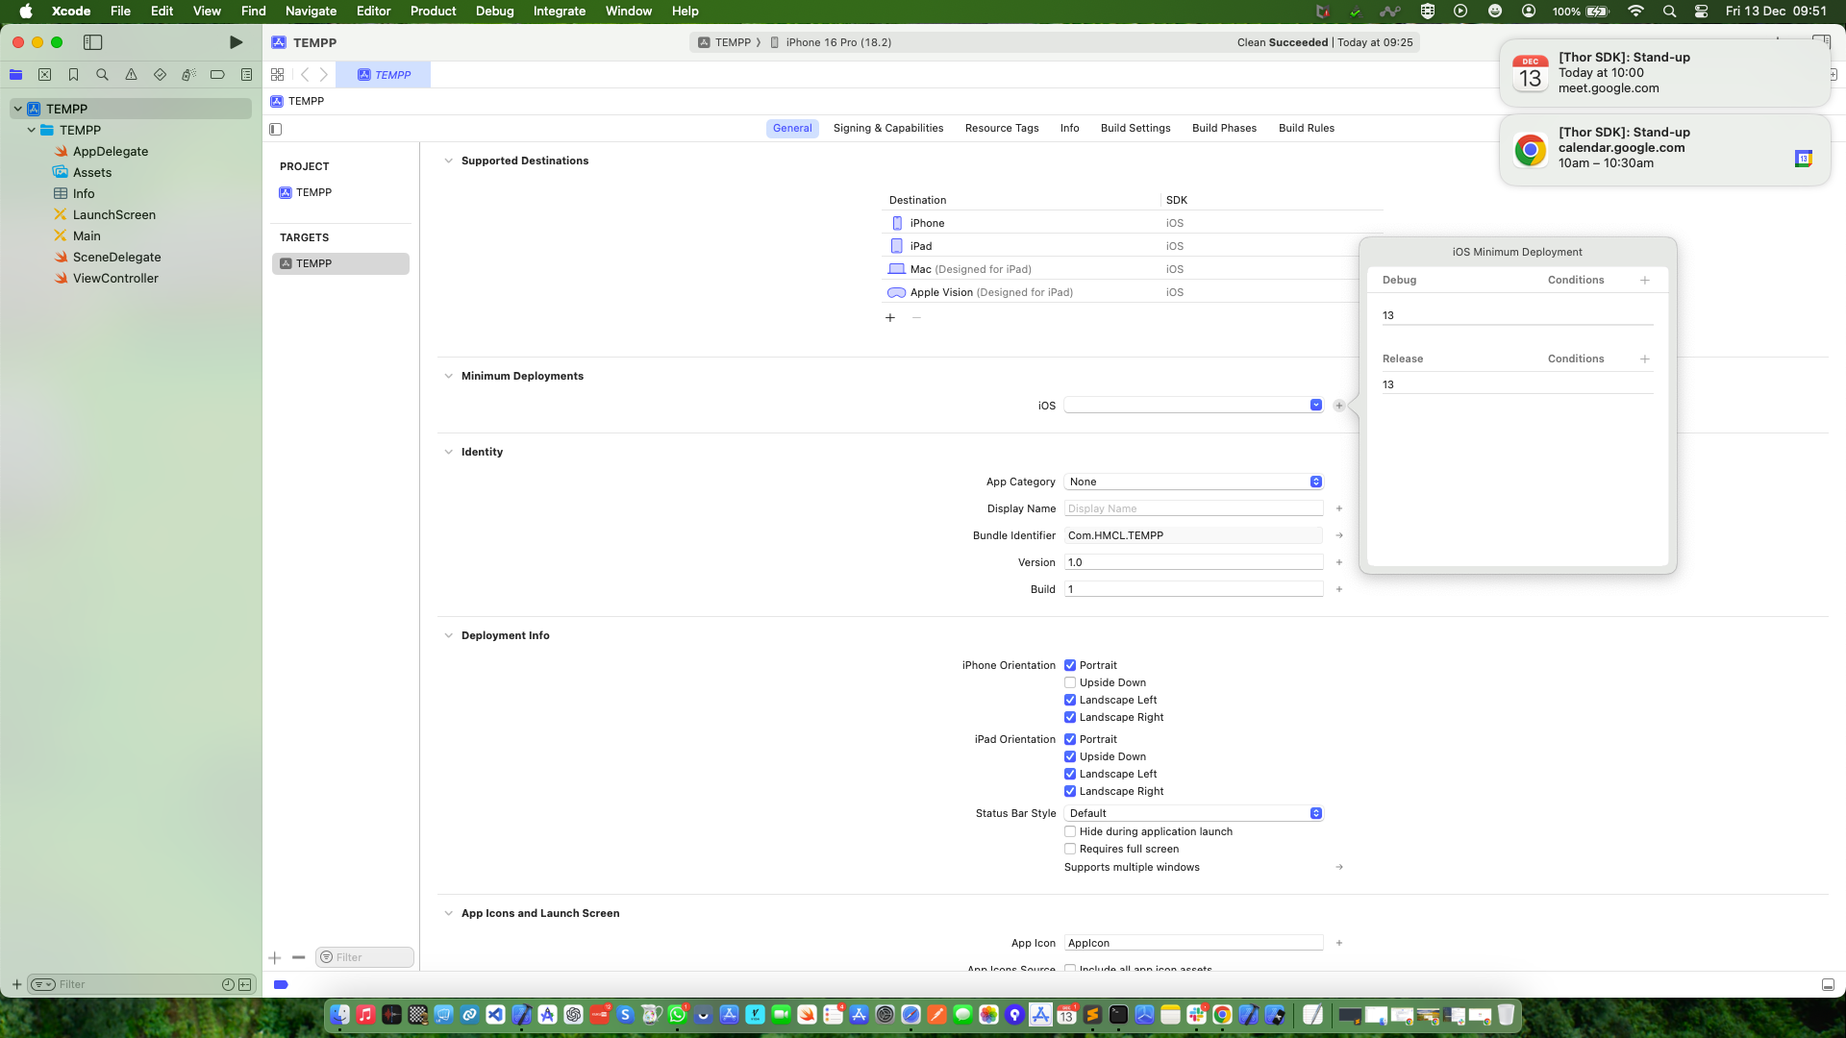Viewport: 1846px width, 1038px height.
Task: Collapse Identity section
Action: [x=448, y=452]
